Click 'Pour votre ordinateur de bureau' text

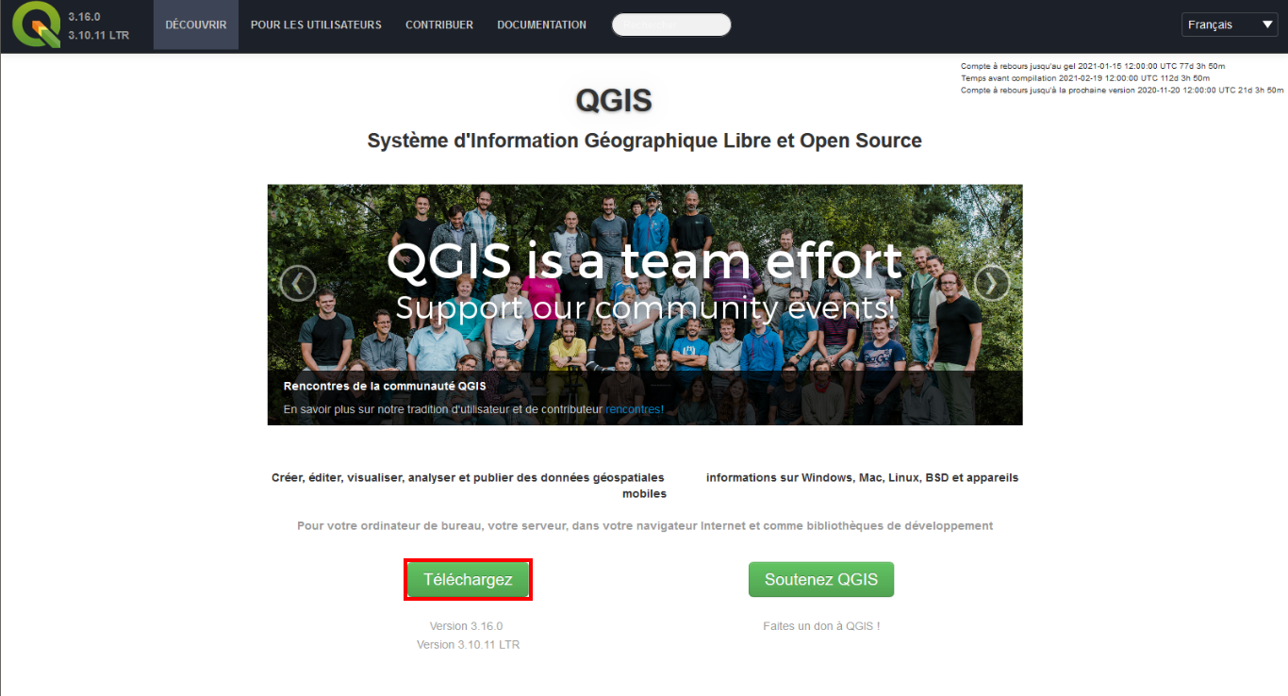(x=645, y=526)
